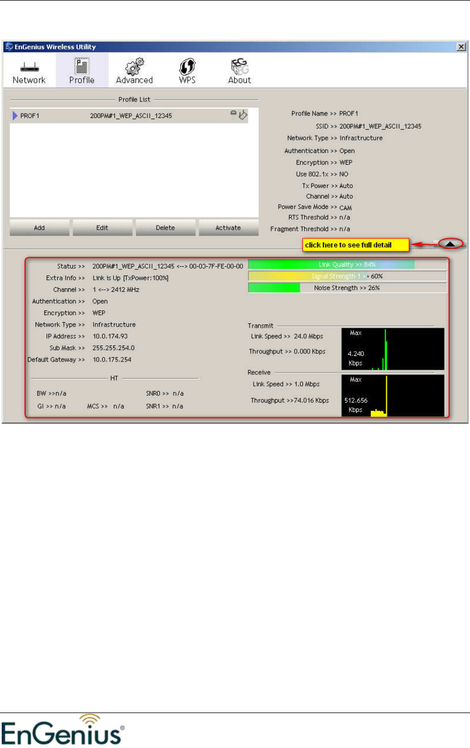Viewport: 470px width, 748px height.
Task: Click the Receive Throughput 74.016 Kbps
Action: (x=290, y=400)
